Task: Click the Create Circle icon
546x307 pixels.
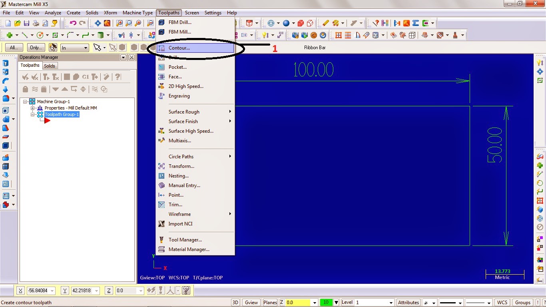Action: [40, 35]
